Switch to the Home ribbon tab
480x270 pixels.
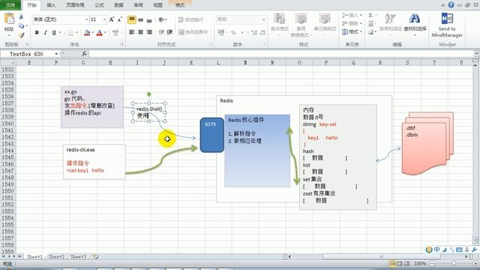[31, 5]
